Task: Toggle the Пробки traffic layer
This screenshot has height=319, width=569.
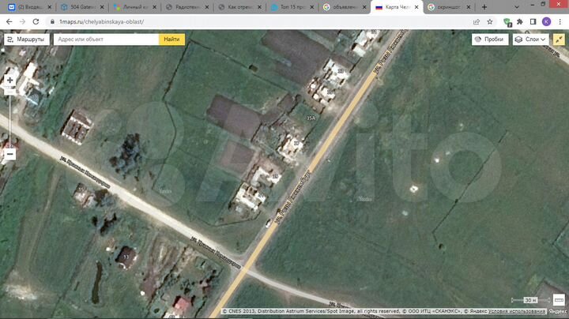Action: tap(489, 39)
